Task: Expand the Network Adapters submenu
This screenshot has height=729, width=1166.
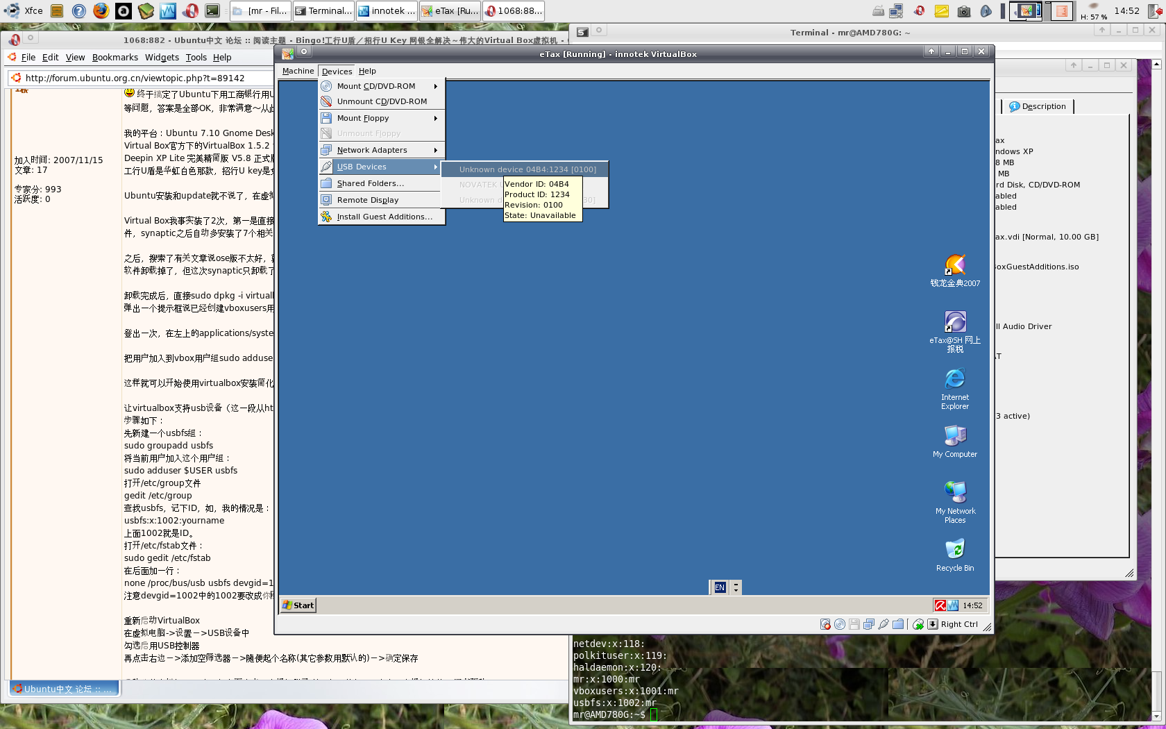Action: pos(381,150)
